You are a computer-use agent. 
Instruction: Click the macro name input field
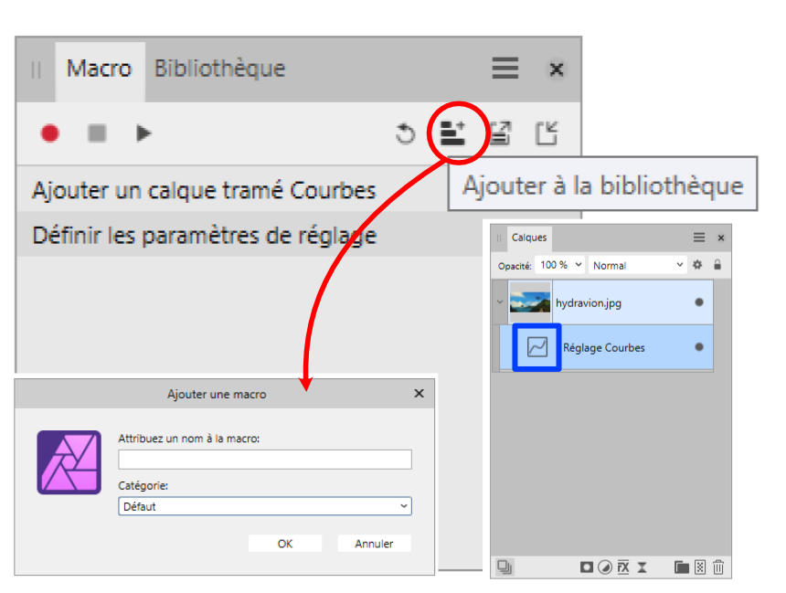click(265, 460)
